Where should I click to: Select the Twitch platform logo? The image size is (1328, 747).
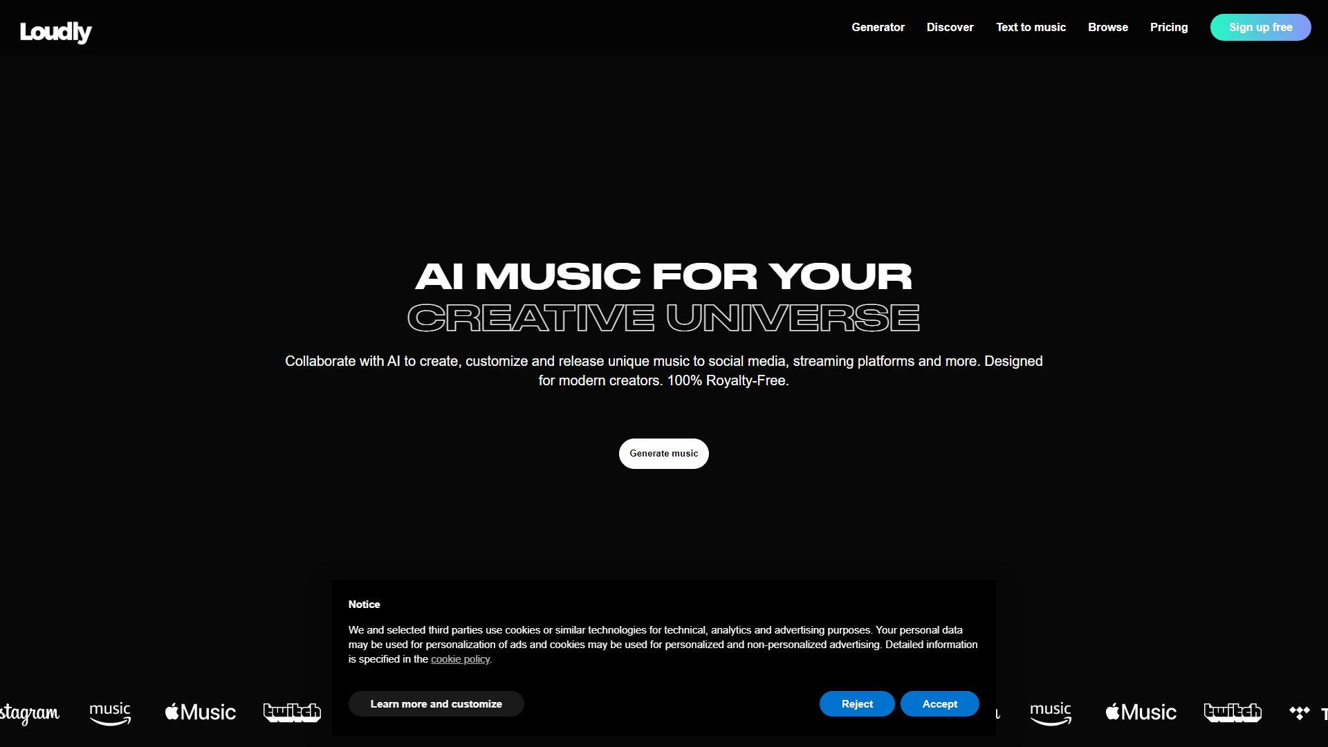coord(291,712)
